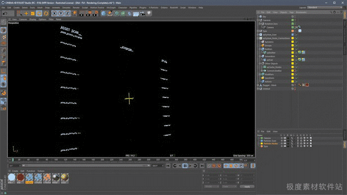Click the Camera row green layer swatch

coord(292,27)
